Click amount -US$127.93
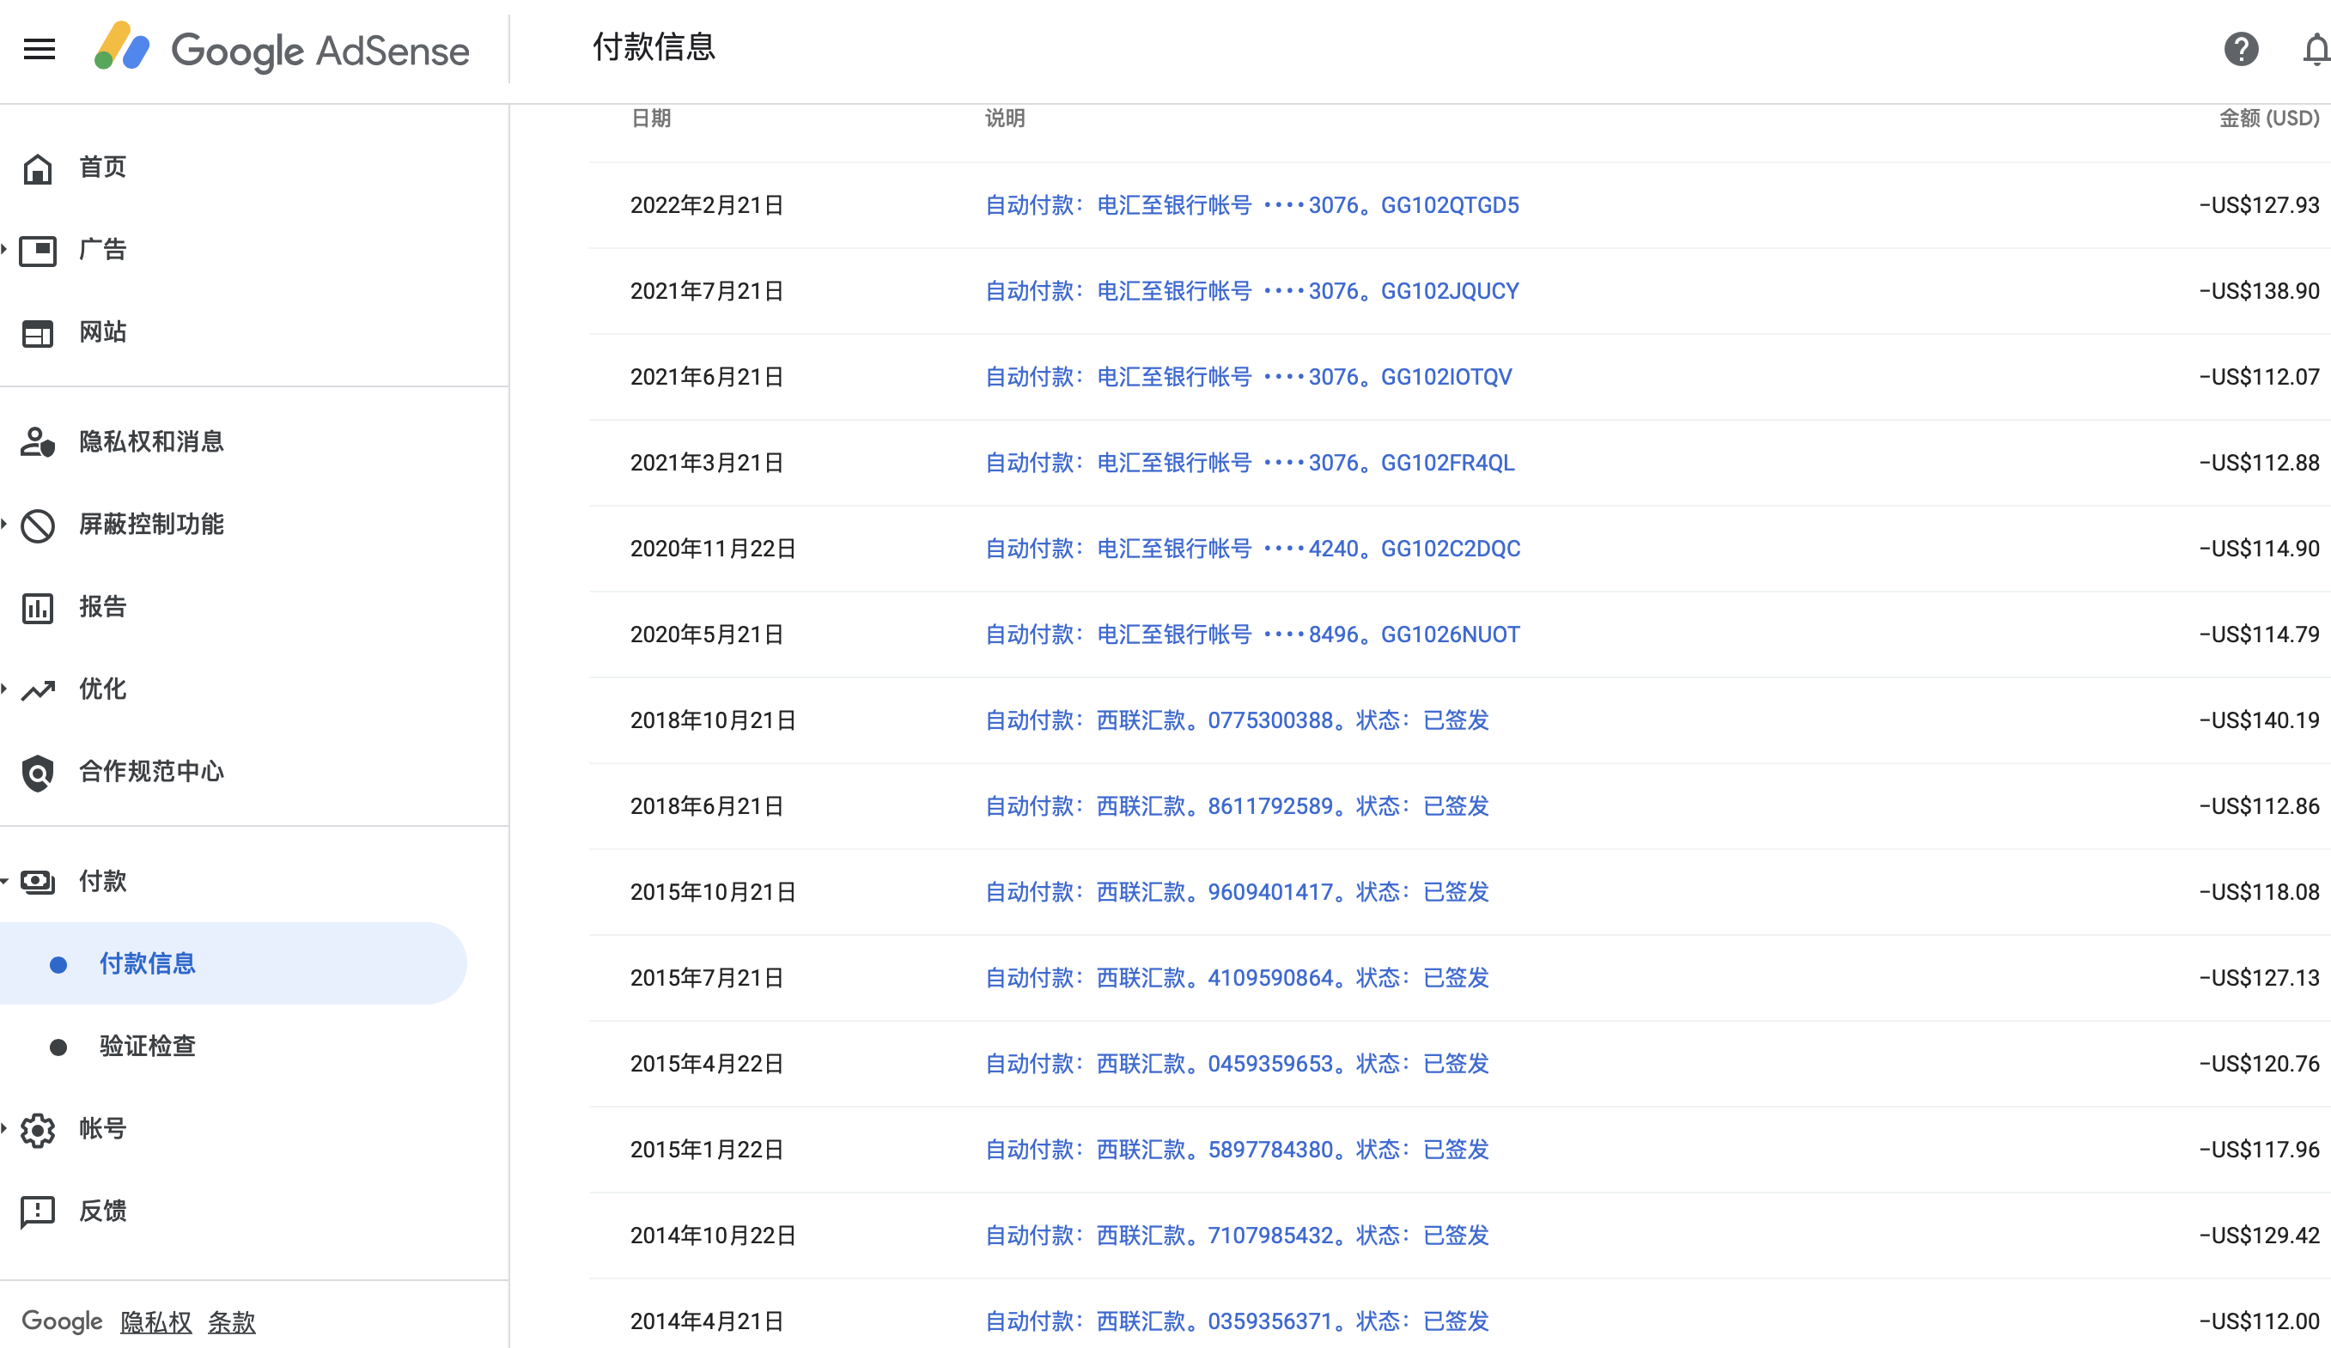This screenshot has width=2331, height=1348. coord(2259,205)
